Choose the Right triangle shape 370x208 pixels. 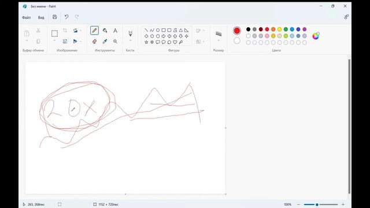tap(186, 30)
